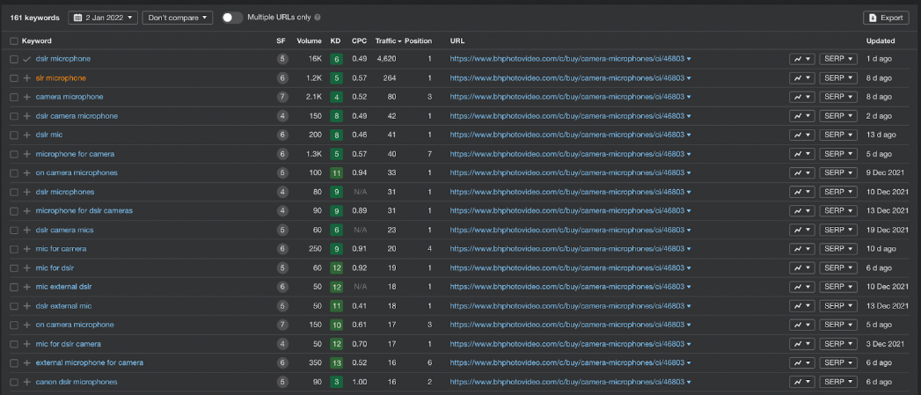Select checkbox for 'mic for camera' row
Viewport: 921px width, 395px height.
[14, 249]
